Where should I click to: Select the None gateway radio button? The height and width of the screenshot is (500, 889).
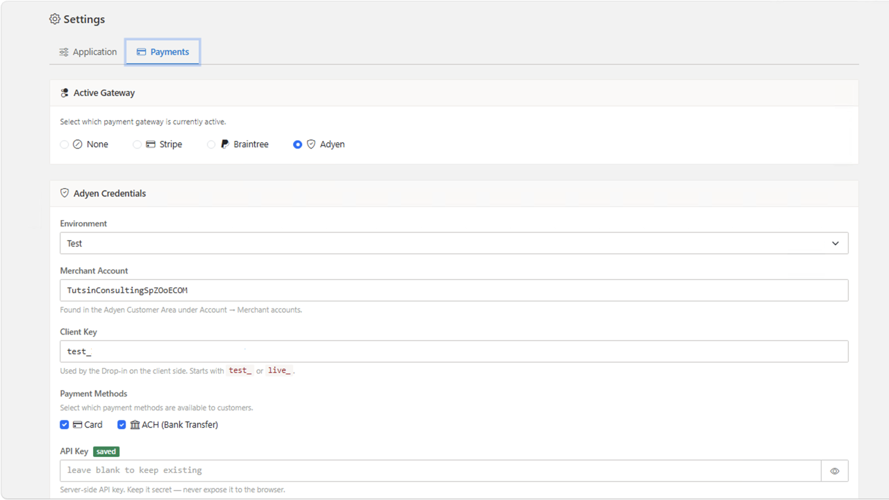click(x=64, y=144)
